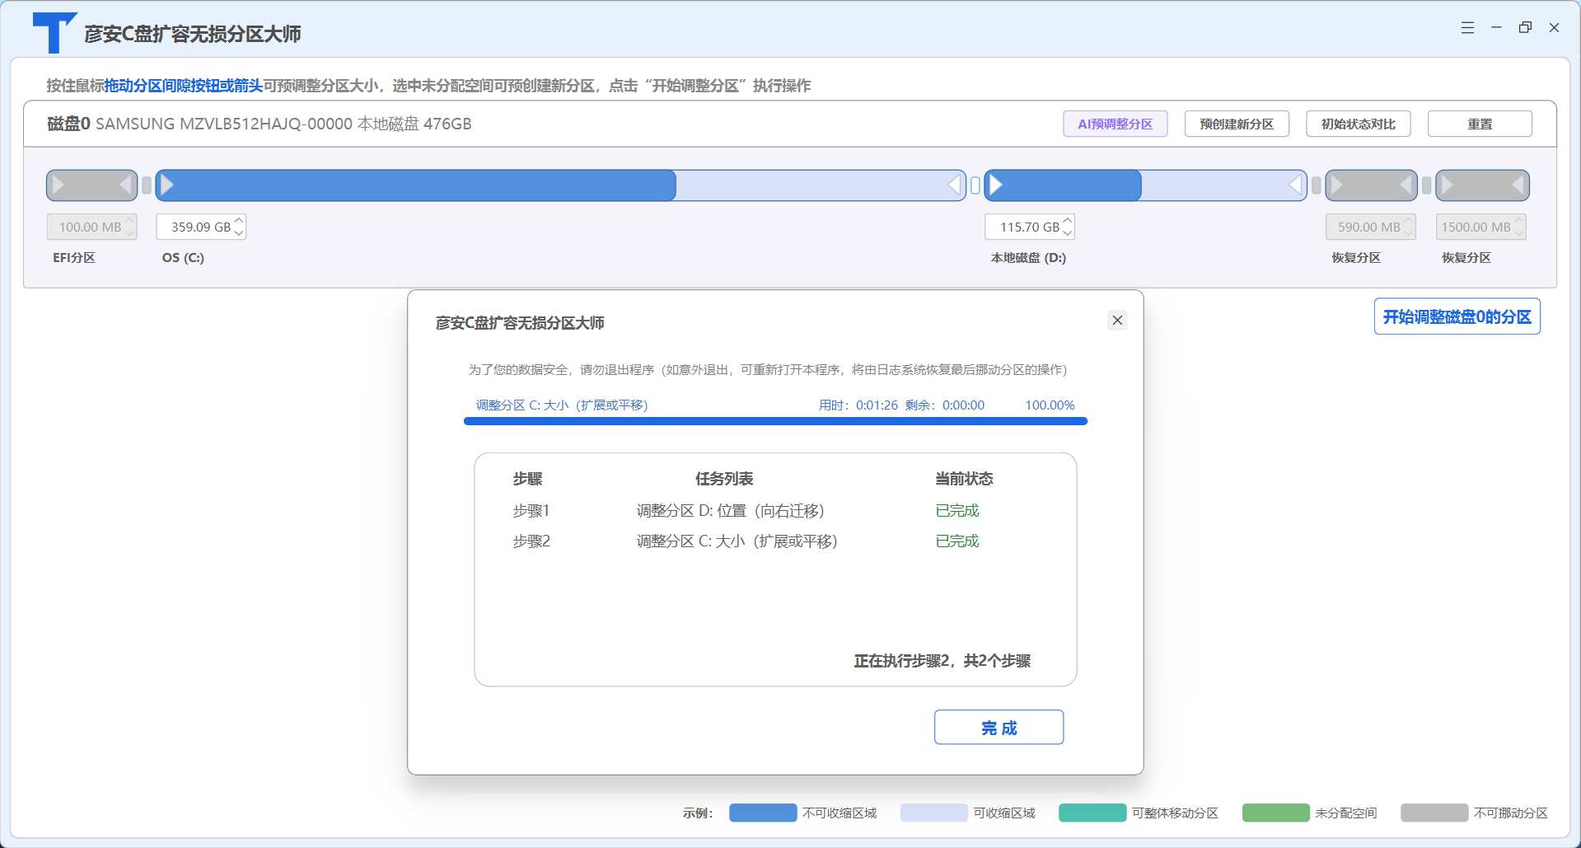Click the left arrow handle of the C: partition
Viewport: 1581px width, 848px height.
tap(167, 185)
